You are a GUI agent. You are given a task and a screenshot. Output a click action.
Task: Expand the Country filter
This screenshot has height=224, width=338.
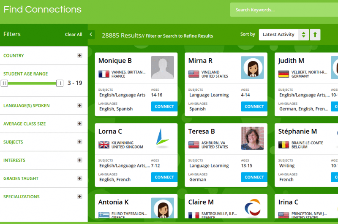coord(79,56)
